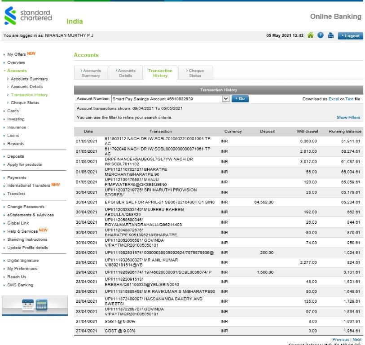Log out using the Logout button

coord(350,36)
